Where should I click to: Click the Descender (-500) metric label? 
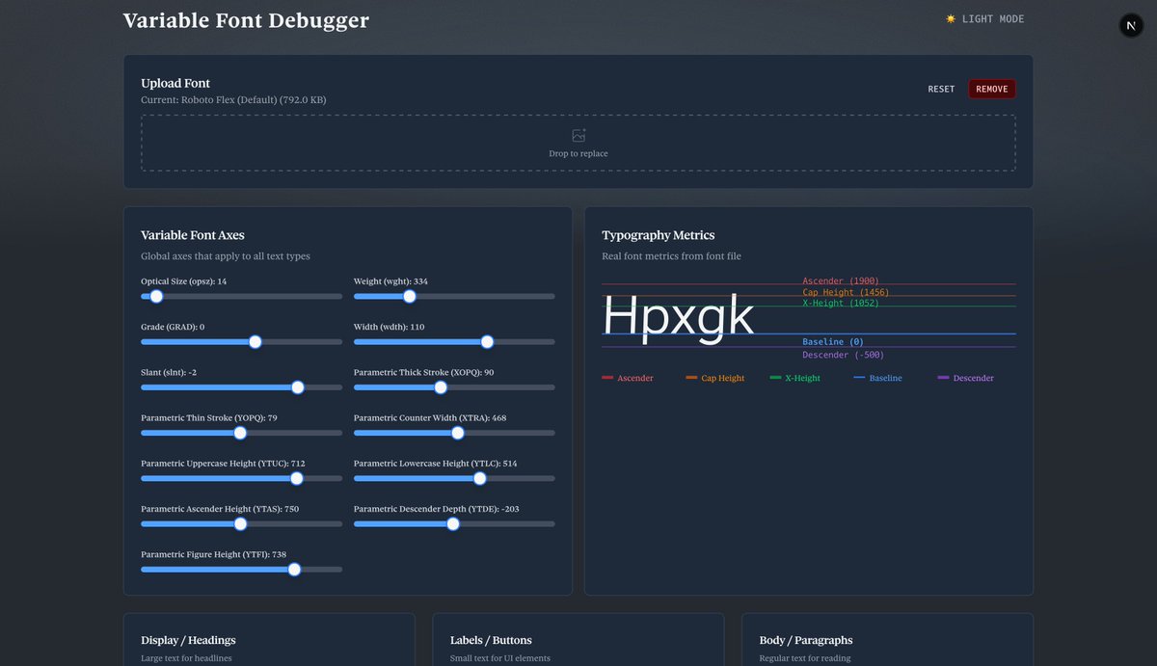click(843, 355)
